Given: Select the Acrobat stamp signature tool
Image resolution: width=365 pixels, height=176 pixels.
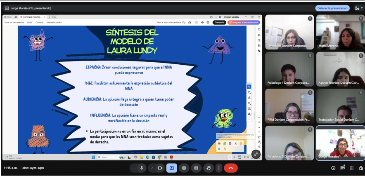Looking at the screenshot, I should tap(249, 114).
